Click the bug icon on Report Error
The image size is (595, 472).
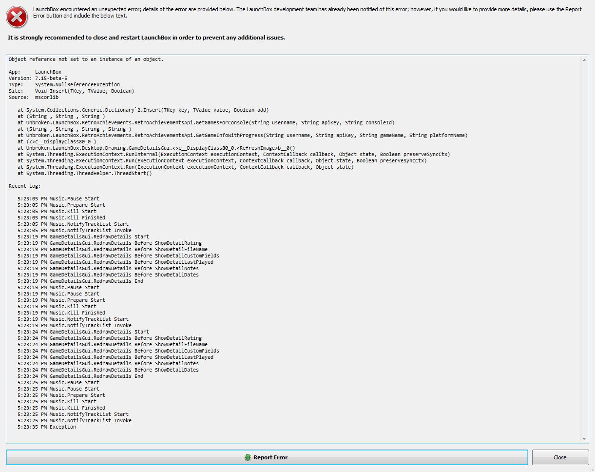point(248,457)
